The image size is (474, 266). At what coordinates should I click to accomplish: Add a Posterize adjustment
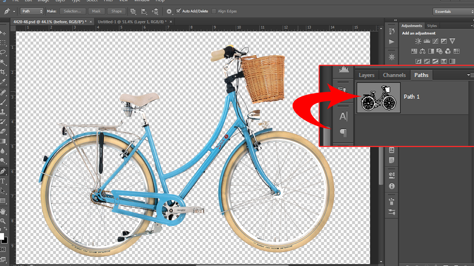(x=427, y=61)
